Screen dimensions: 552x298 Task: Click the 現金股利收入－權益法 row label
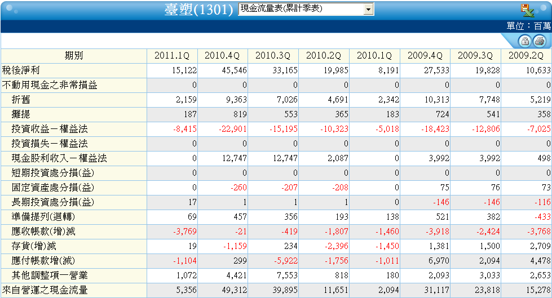(59, 158)
